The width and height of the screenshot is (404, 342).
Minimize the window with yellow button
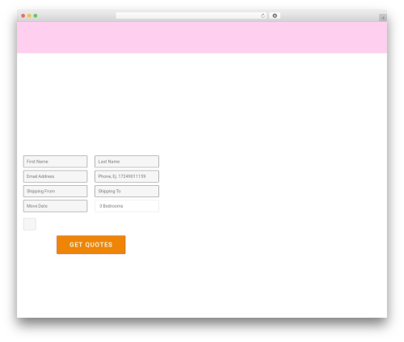pyautogui.click(x=29, y=15)
